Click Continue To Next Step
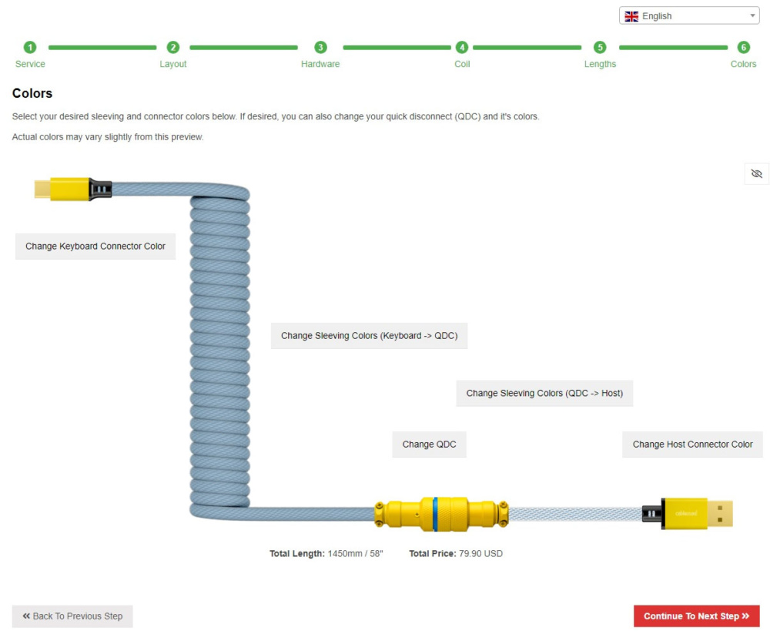The width and height of the screenshot is (770, 641). (x=696, y=616)
